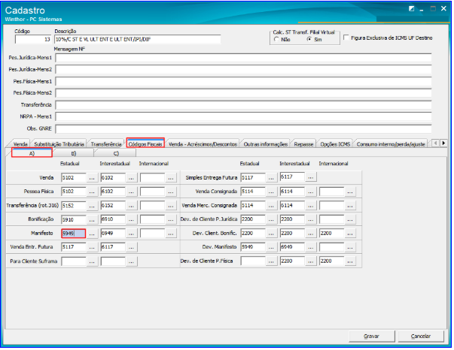Open lookup for Dev. de Cliente P.Física Estadual
This screenshot has height=350, width=454.
tap(271, 261)
